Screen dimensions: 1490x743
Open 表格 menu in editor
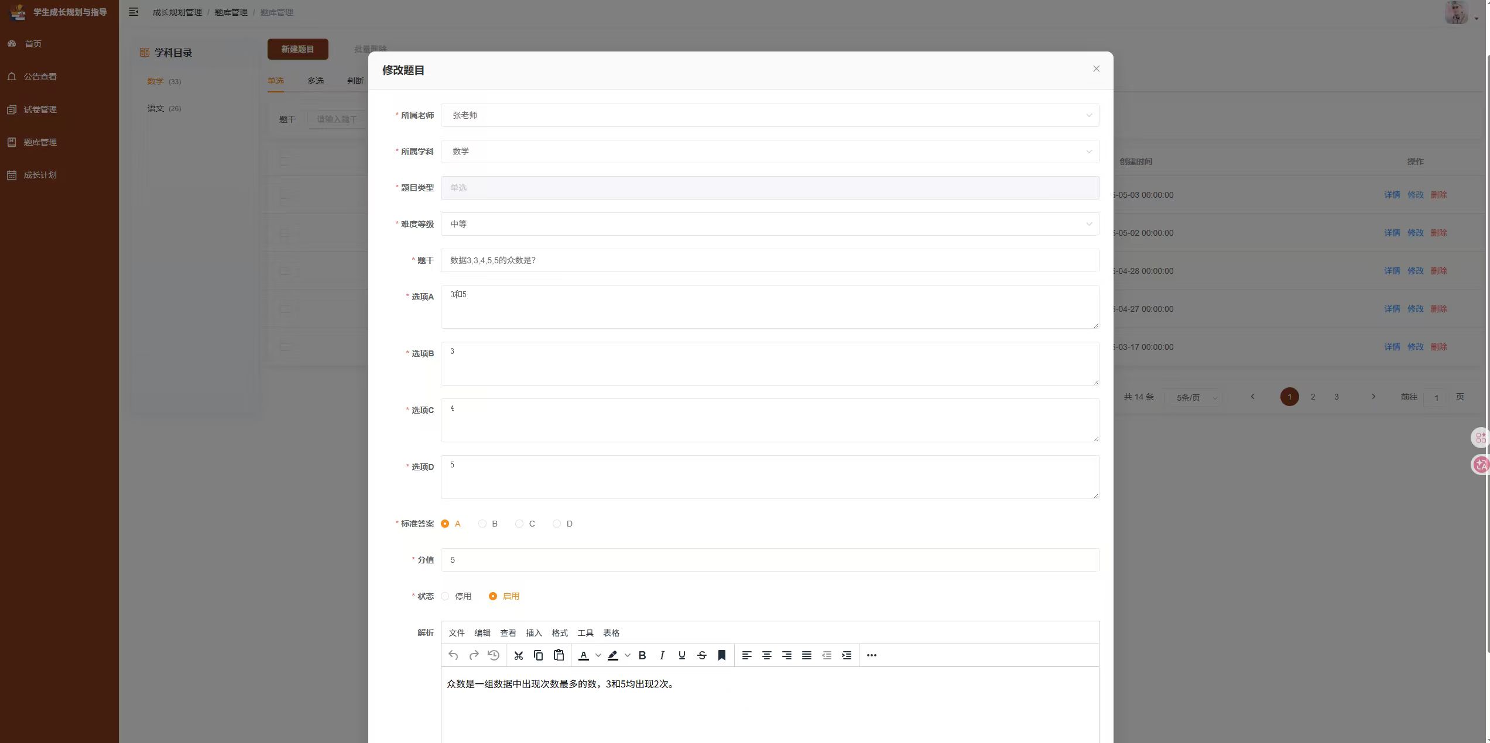[611, 633]
